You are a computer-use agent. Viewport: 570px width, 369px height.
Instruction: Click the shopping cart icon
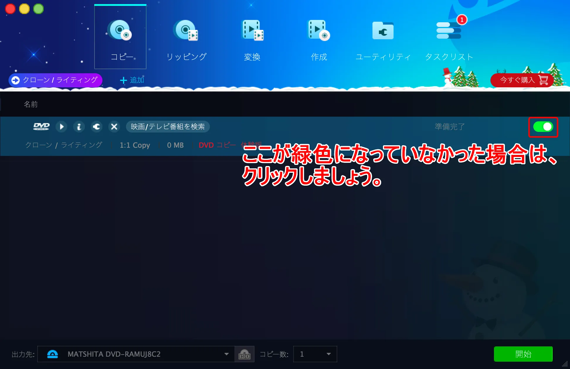click(543, 80)
